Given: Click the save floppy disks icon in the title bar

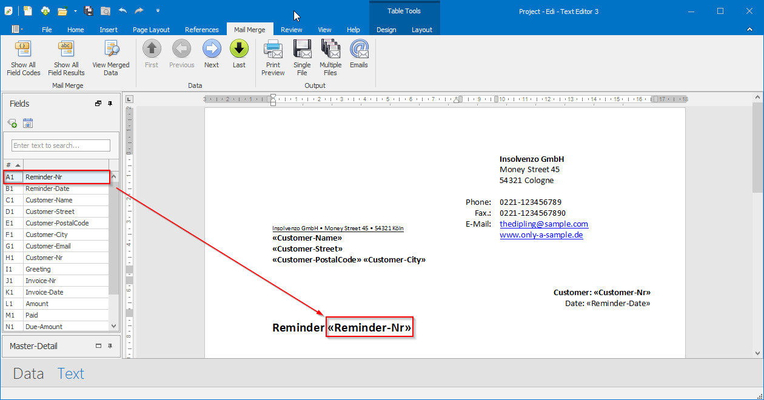Looking at the screenshot, I should pos(89,11).
